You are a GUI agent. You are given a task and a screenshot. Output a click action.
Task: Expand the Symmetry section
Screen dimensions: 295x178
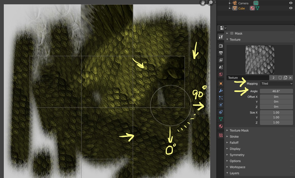point(237,155)
